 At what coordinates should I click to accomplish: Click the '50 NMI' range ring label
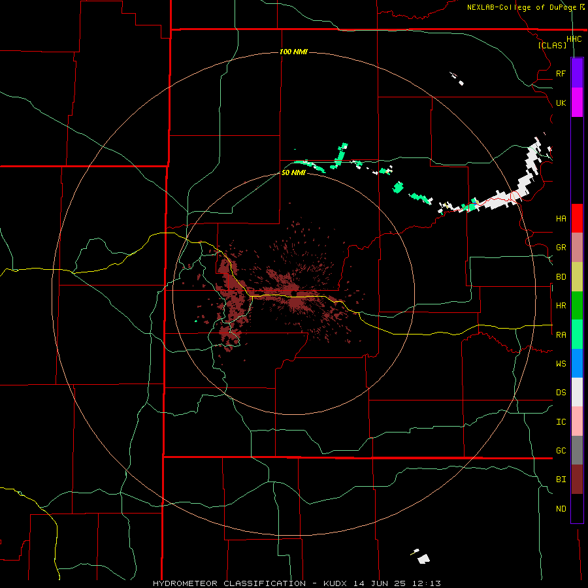(x=293, y=172)
